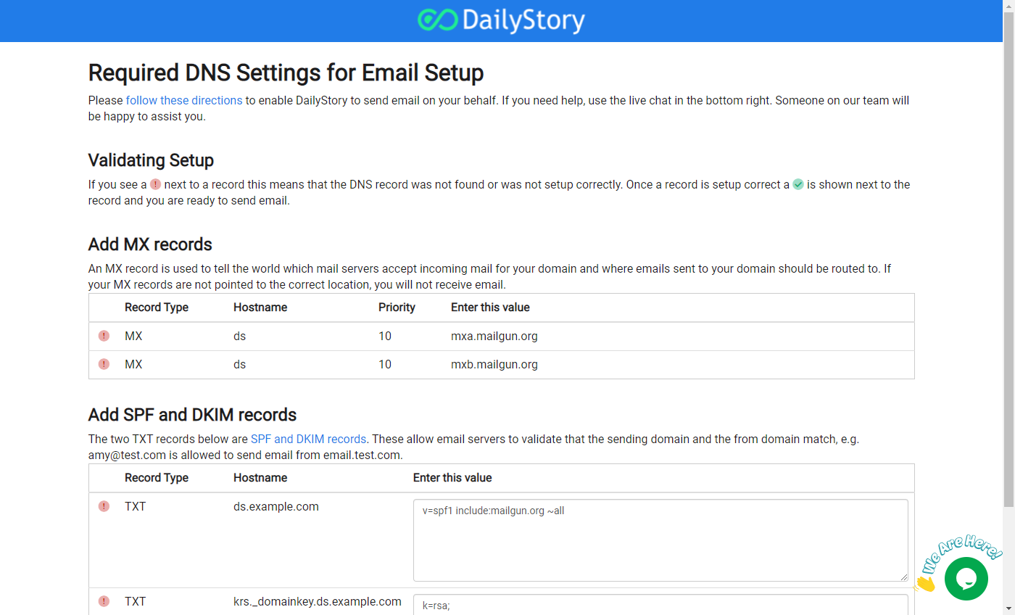
Task: Select the mxa.mailgun.org value
Action: pos(494,336)
